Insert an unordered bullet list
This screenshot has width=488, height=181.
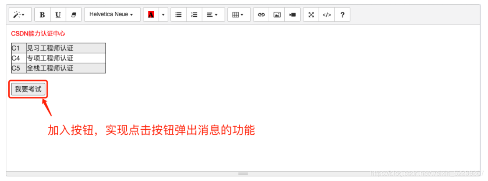pyautogui.click(x=179, y=15)
